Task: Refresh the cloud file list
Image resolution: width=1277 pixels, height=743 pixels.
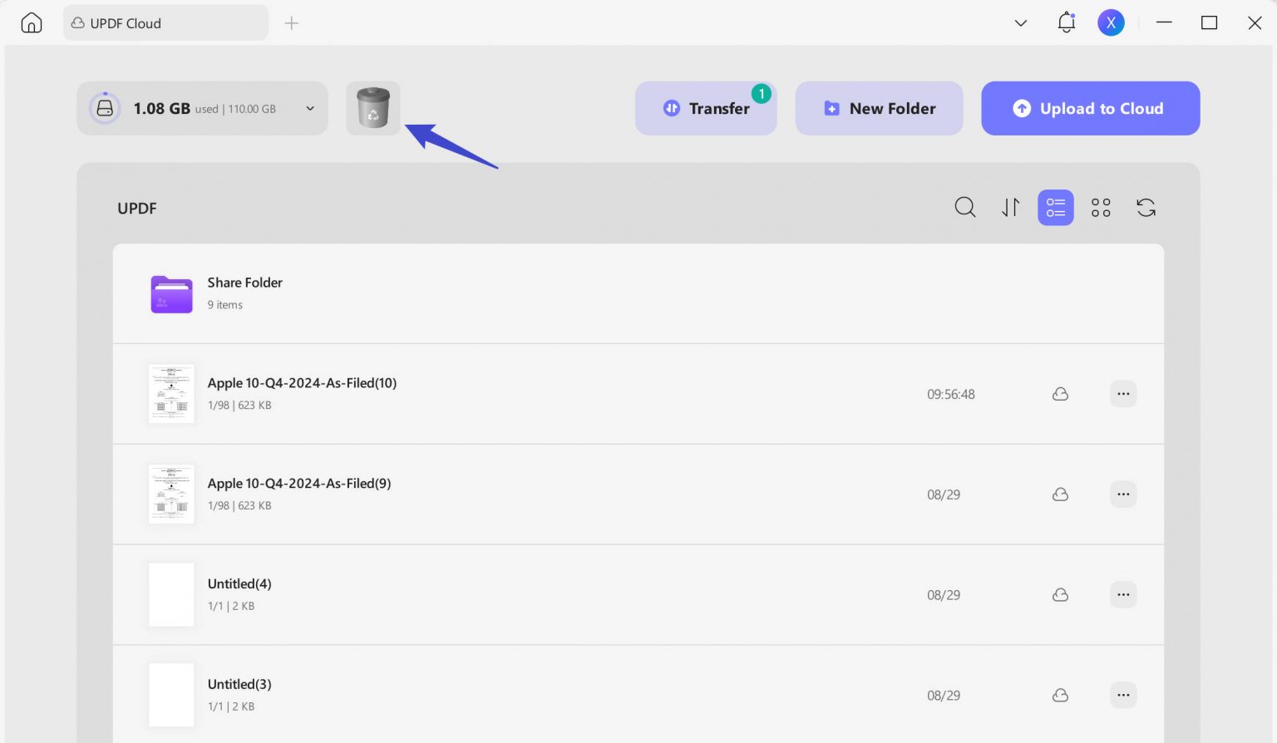Action: (1146, 208)
